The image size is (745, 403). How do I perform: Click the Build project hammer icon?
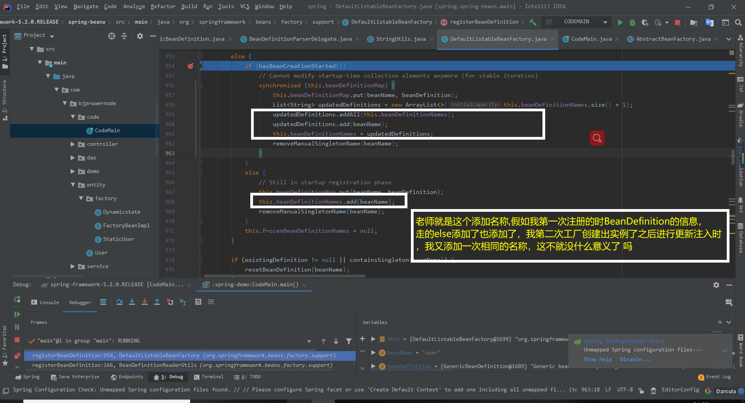[x=533, y=22]
